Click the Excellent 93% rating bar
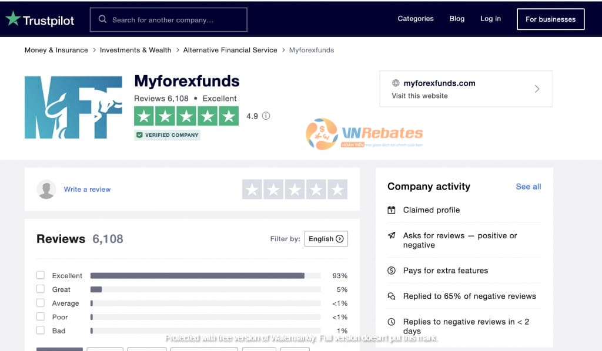 click(205, 275)
